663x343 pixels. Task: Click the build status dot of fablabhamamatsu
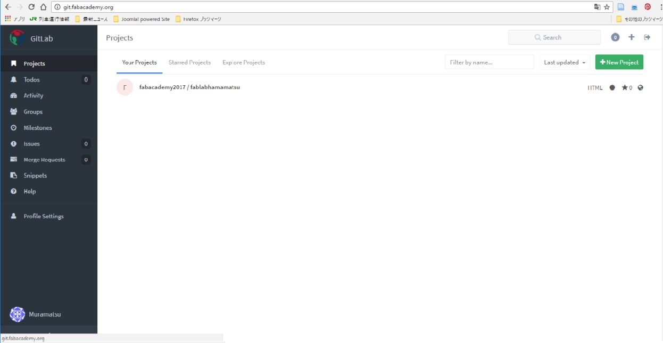612,88
